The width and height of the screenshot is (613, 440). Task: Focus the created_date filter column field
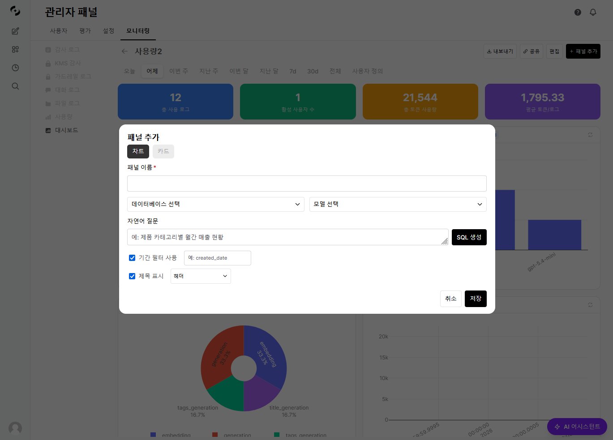coord(218,258)
